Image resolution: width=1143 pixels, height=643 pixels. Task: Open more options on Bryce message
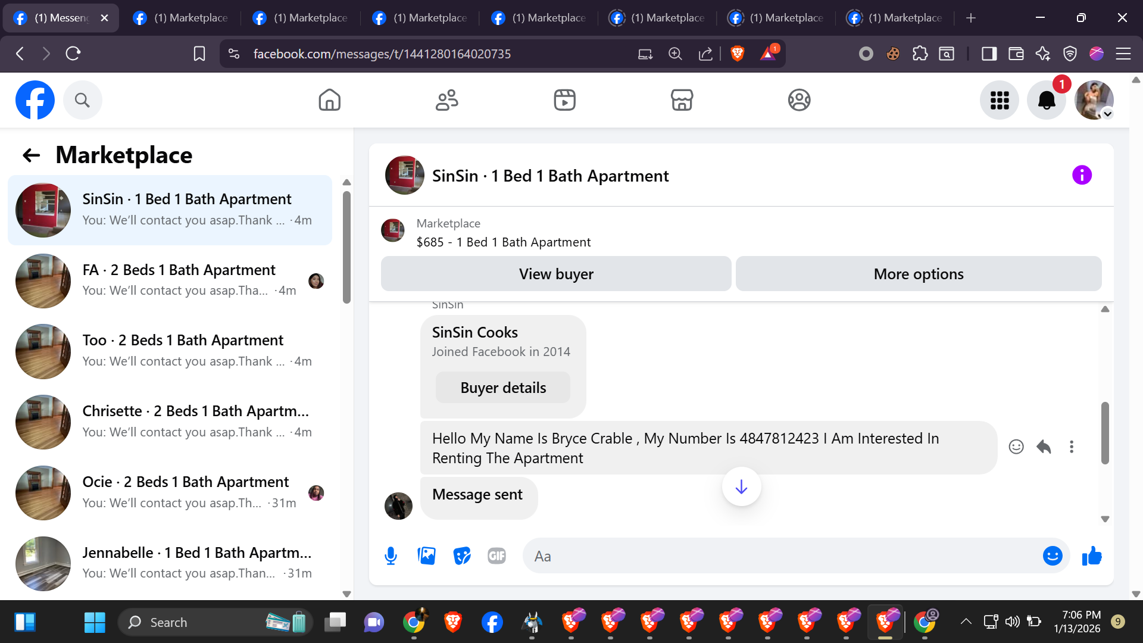1072,447
